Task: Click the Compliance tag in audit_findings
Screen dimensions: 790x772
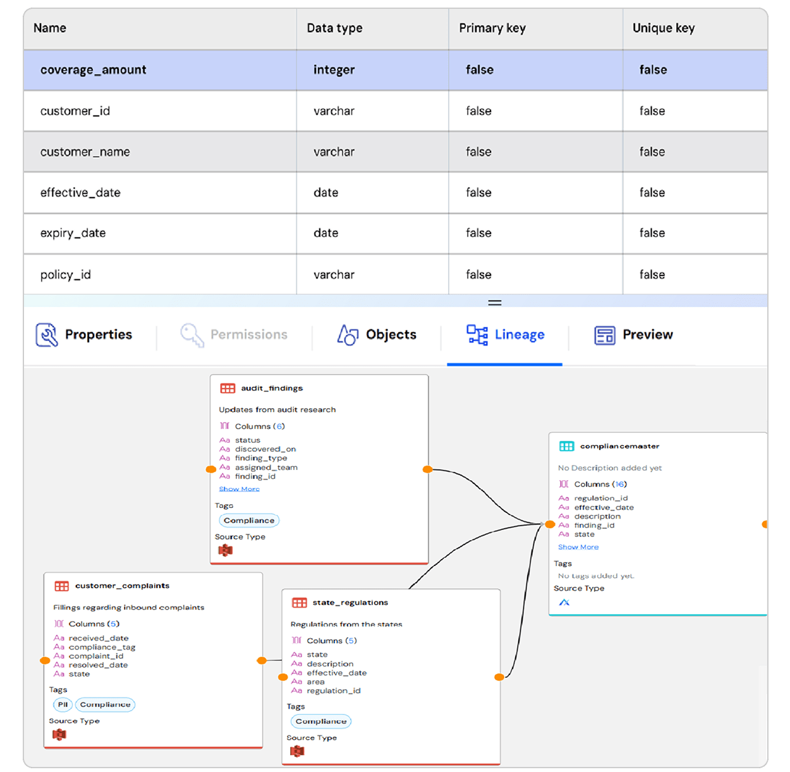Action: coord(249,521)
